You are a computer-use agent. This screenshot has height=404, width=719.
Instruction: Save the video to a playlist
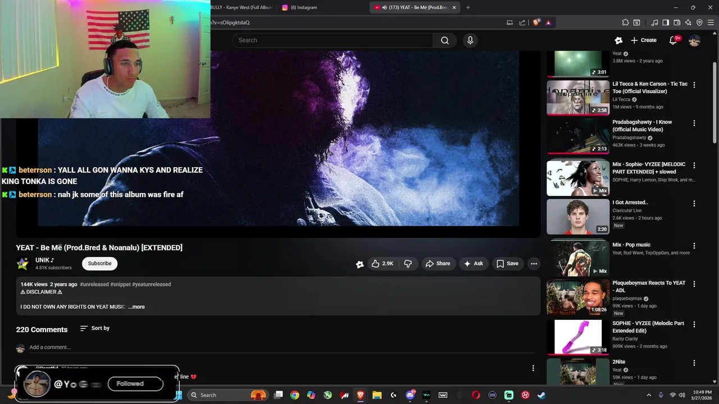[x=507, y=264]
